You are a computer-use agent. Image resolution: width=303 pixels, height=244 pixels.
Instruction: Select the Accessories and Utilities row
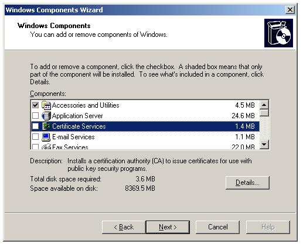(145, 105)
